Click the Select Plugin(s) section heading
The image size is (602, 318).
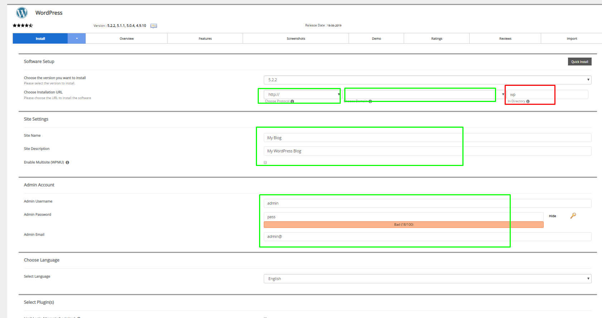[x=39, y=302]
